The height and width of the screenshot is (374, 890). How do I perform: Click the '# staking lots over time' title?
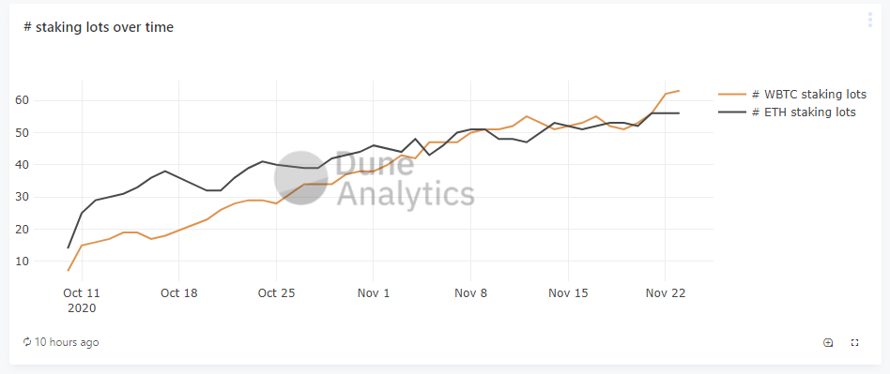point(99,27)
